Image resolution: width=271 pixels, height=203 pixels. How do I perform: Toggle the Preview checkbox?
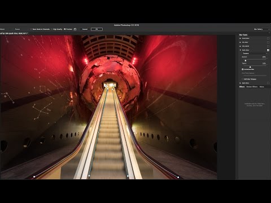[65, 29]
